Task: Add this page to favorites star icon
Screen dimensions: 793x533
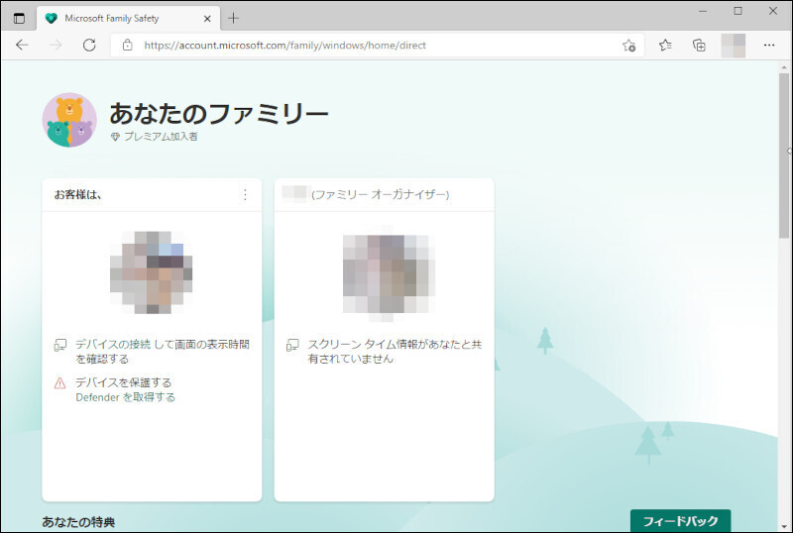Action: tap(628, 46)
